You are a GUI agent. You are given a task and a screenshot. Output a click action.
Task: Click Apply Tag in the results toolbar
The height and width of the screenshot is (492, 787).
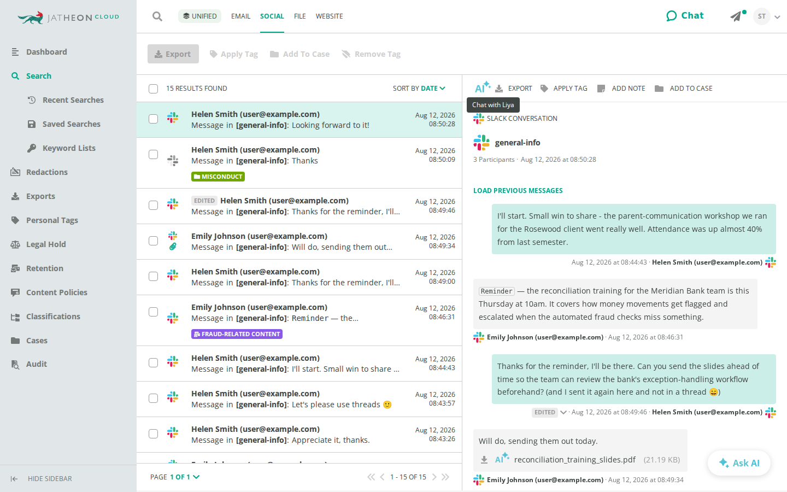point(234,54)
